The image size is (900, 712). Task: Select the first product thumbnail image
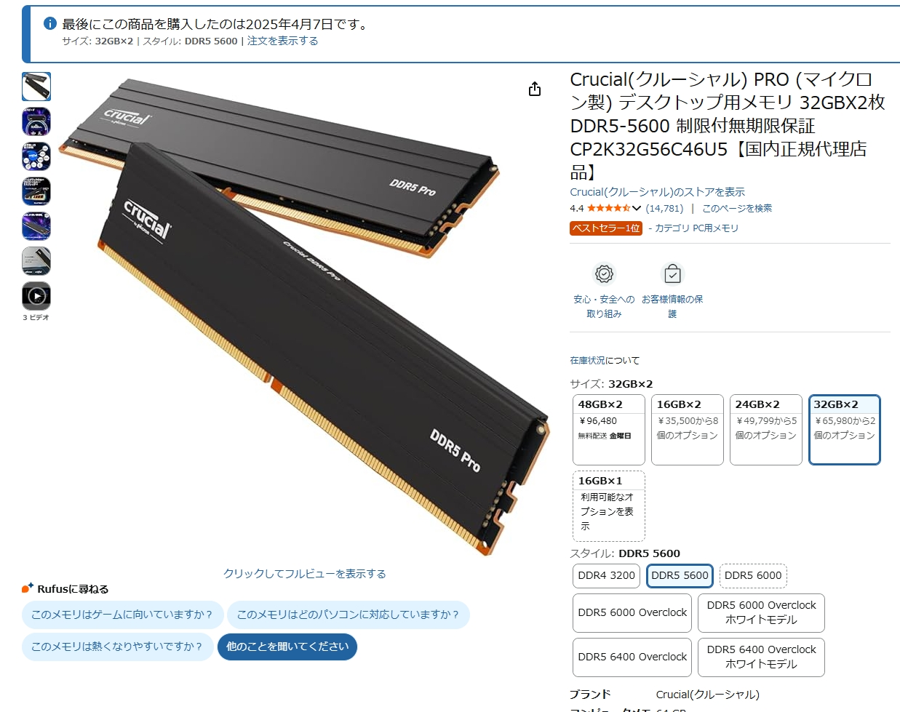(36, 87)
